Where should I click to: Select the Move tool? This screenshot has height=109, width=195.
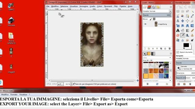183,21
